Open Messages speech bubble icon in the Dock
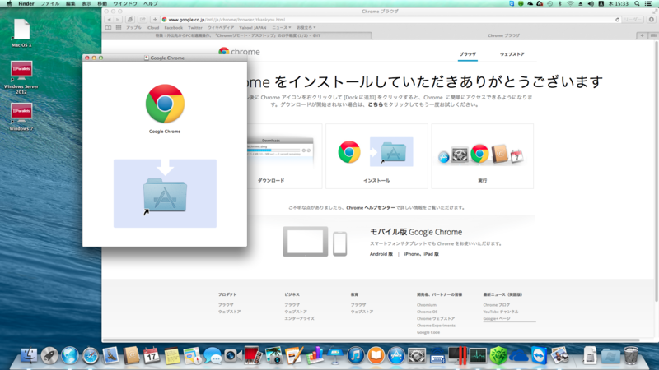The width and height of the screenshot is (659, 370). point(213,356)
